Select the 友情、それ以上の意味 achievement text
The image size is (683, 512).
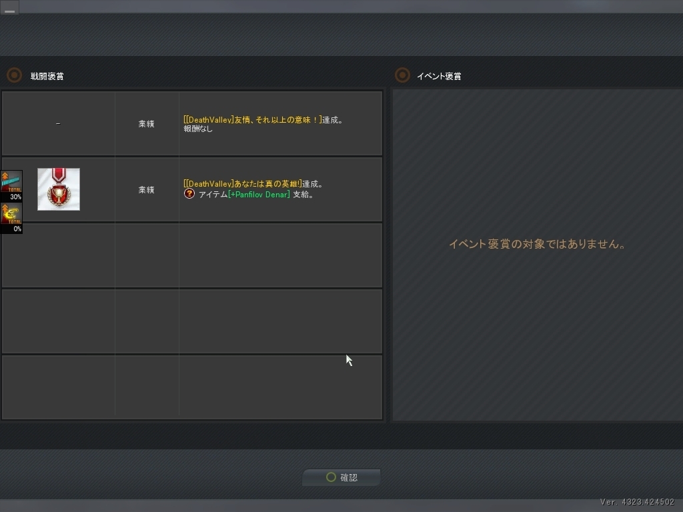pyautogui.click(x=252, y=120)
